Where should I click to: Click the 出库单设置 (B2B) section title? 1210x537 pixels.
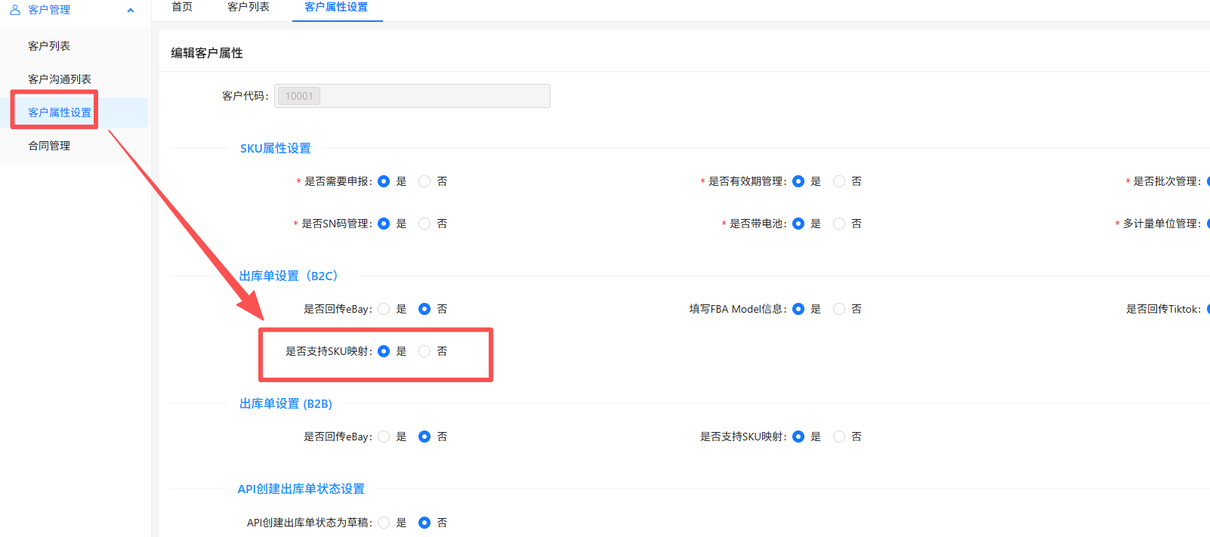(x=286, y=404)
